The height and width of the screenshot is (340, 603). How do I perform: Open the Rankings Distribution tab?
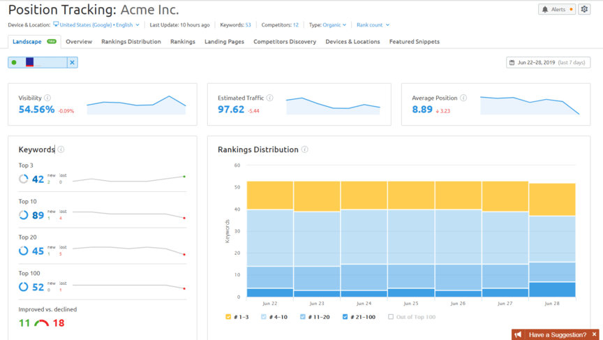[131, 41]
